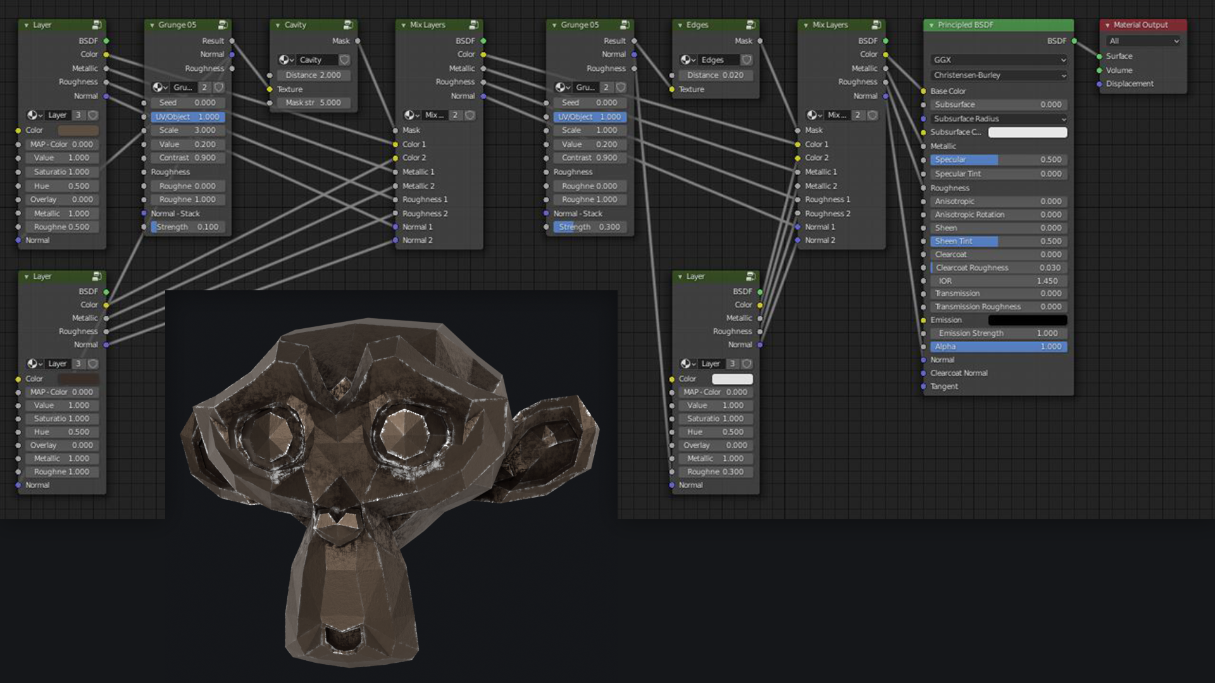
Task: Click header icon of Mix Layers node wired to Principled BSDF
Action: pyautogui.click(x=876, y=25)
